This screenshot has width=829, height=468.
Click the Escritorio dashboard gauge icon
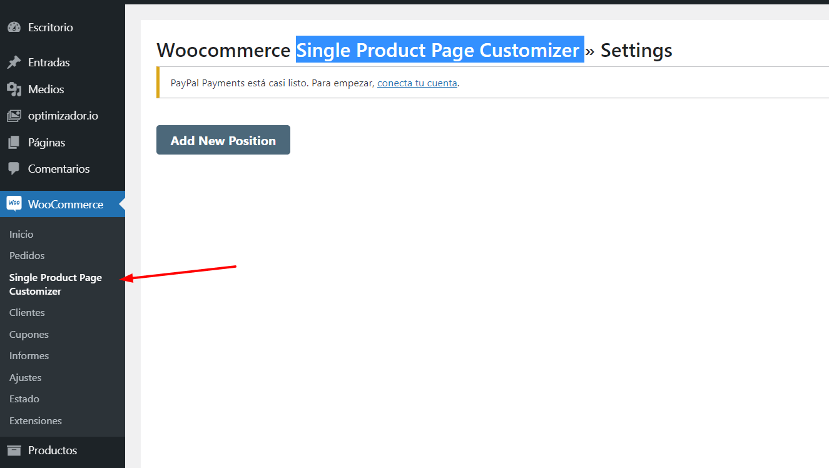point(14,28)
